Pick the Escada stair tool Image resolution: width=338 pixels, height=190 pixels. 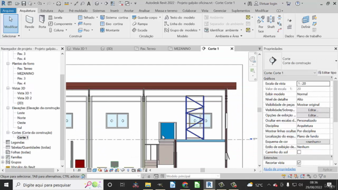tap(139, 30)
